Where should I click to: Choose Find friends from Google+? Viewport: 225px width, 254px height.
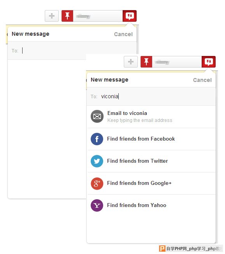tap(151, 183)
